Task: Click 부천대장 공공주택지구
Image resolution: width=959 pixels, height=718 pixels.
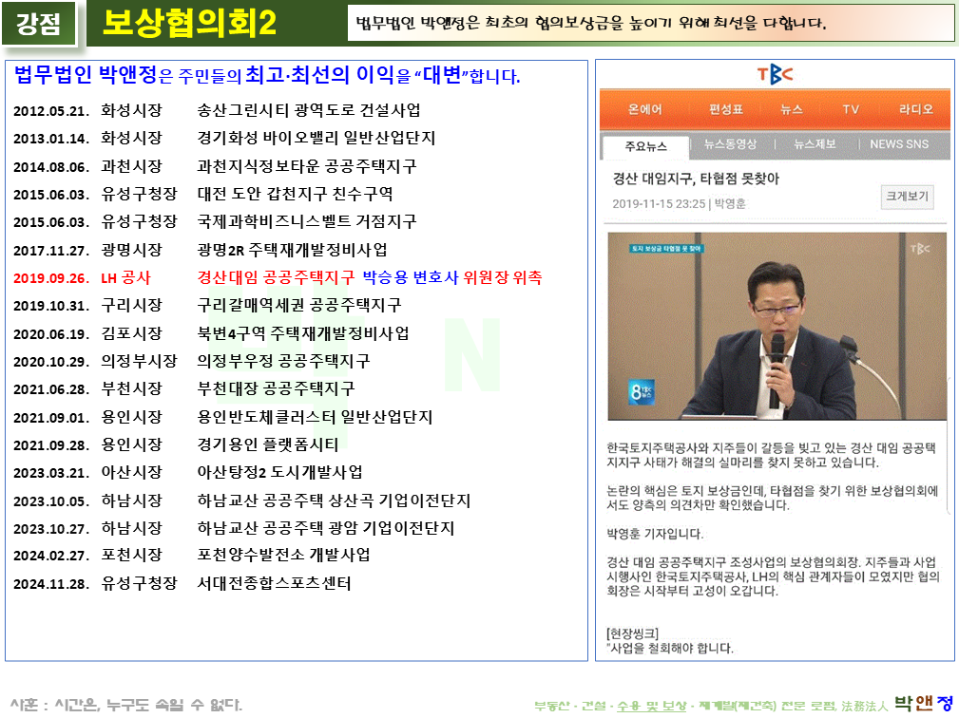Action: coord(276,389)
